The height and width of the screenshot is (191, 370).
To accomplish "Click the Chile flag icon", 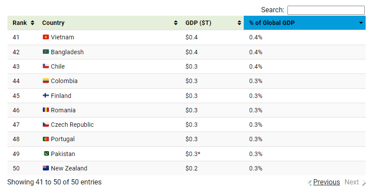I will 45,66.
